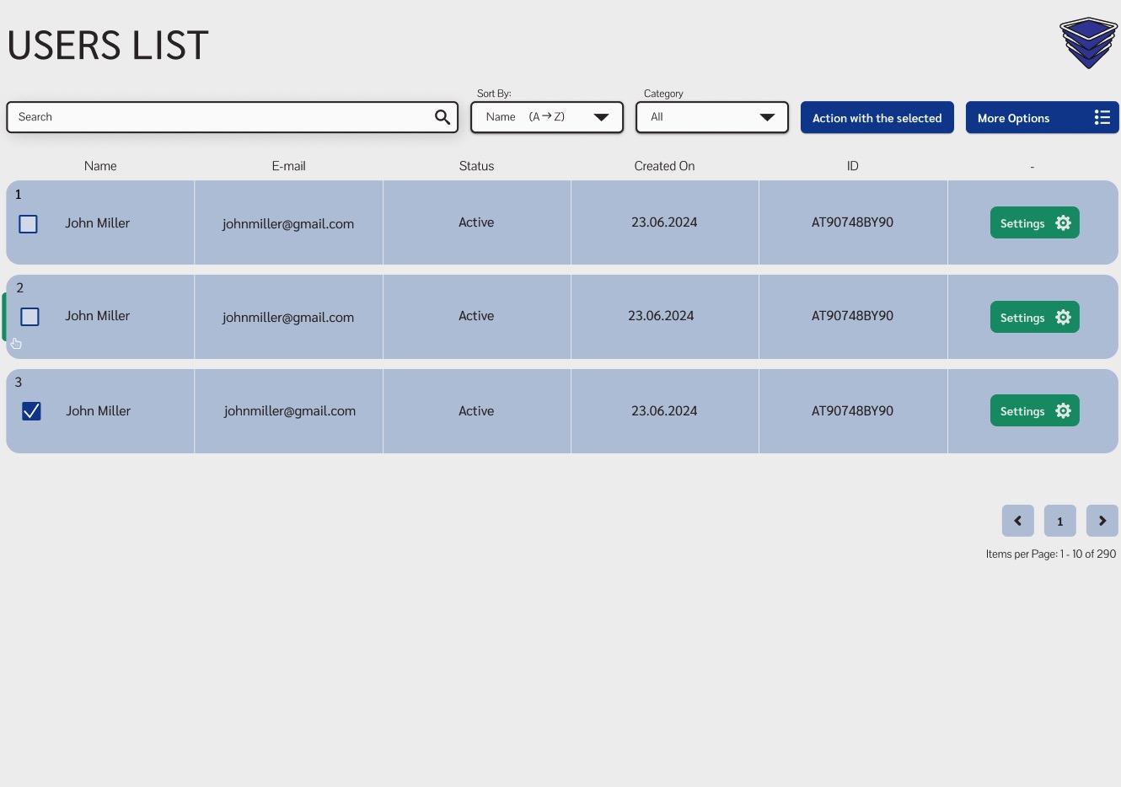Expand the Category All dropdown

tap(711, 117)
